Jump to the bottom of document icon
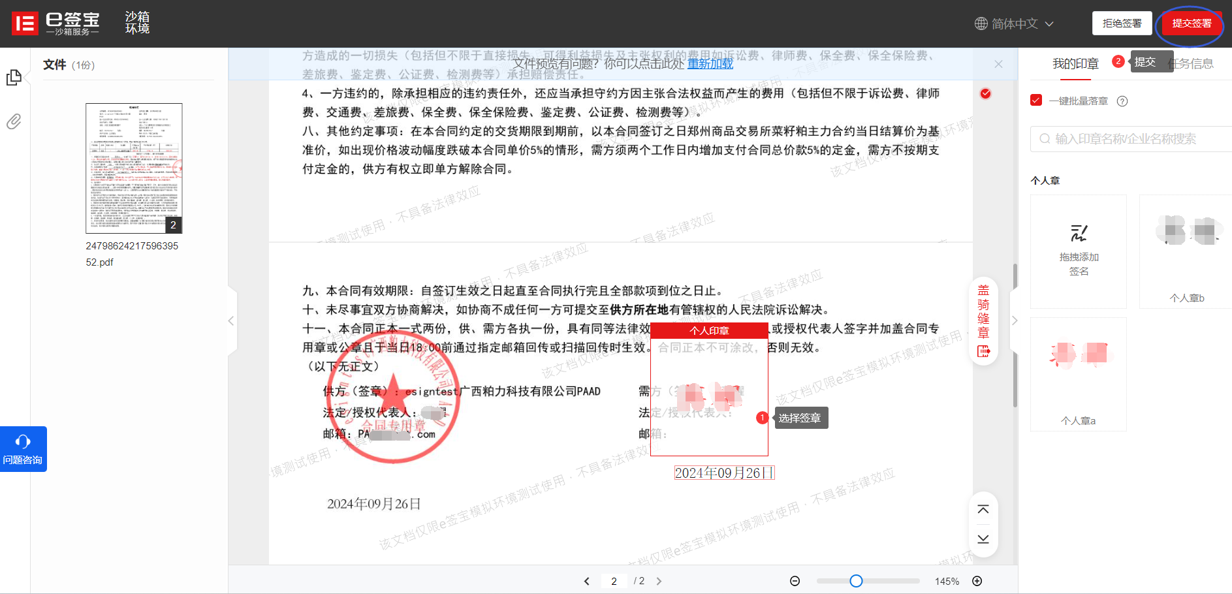The image size is (1232, 594). [x=983, y=539]
